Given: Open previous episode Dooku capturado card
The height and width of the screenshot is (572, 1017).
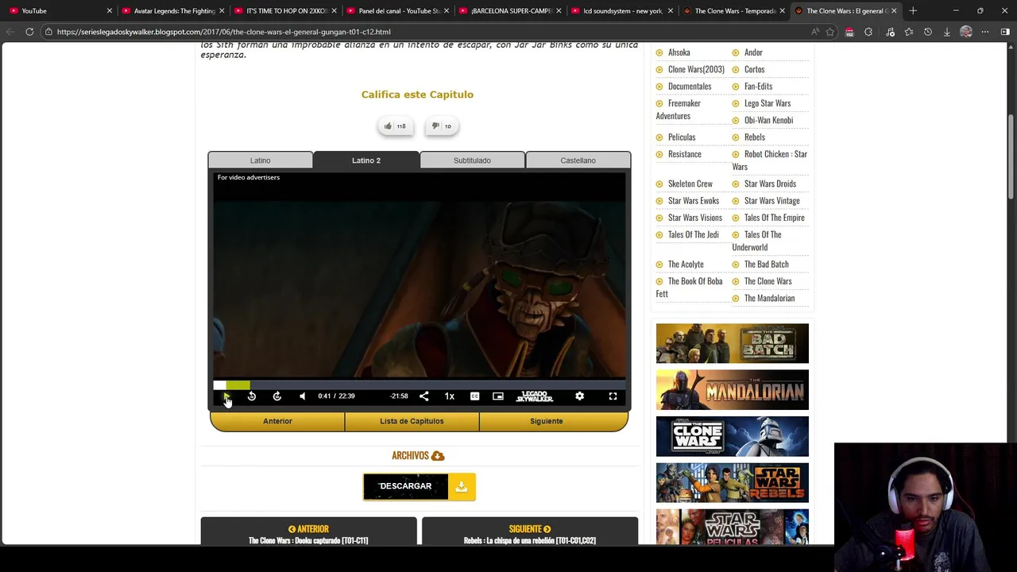Looking at the screenshot, I should (308, 532).
